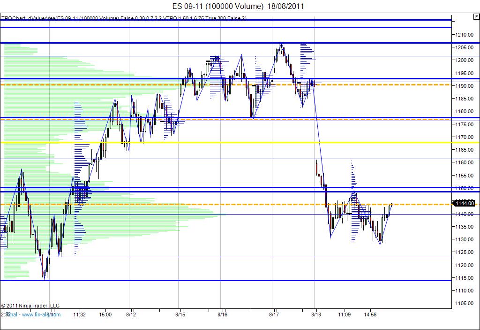Click the 1180.00 price axis label
The image size is (480, 330).
[x=464, y=111]
